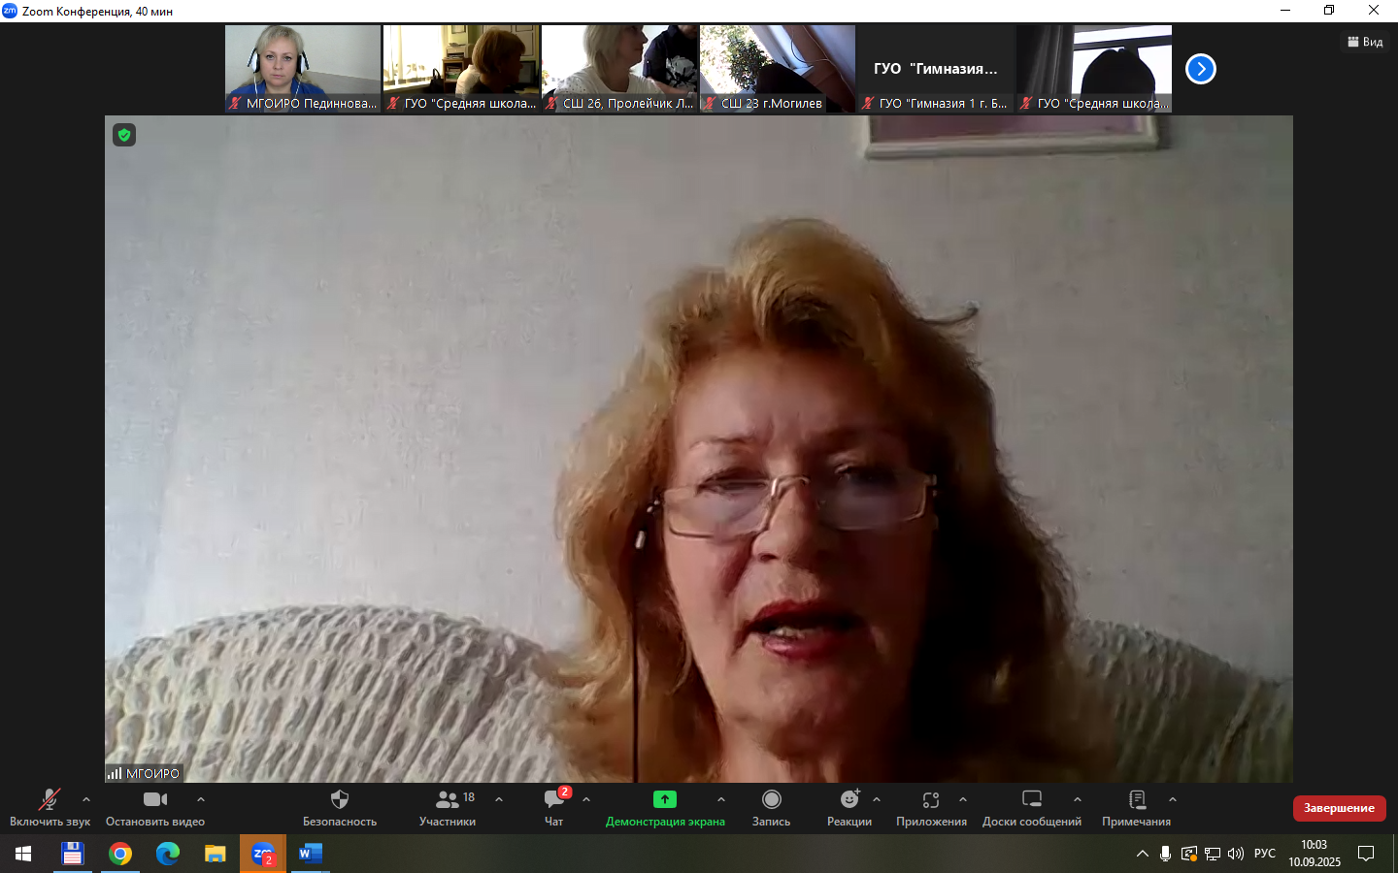Screen dimensions: 1398x873
Task: Open Доски сообщений whiteboards
Action: 1032,807
